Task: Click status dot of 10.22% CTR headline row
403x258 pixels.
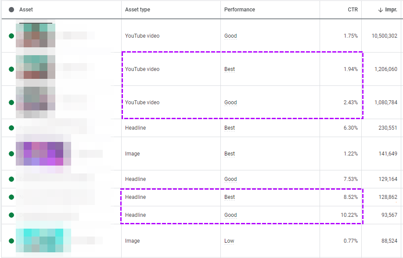Action: point(11,215)
